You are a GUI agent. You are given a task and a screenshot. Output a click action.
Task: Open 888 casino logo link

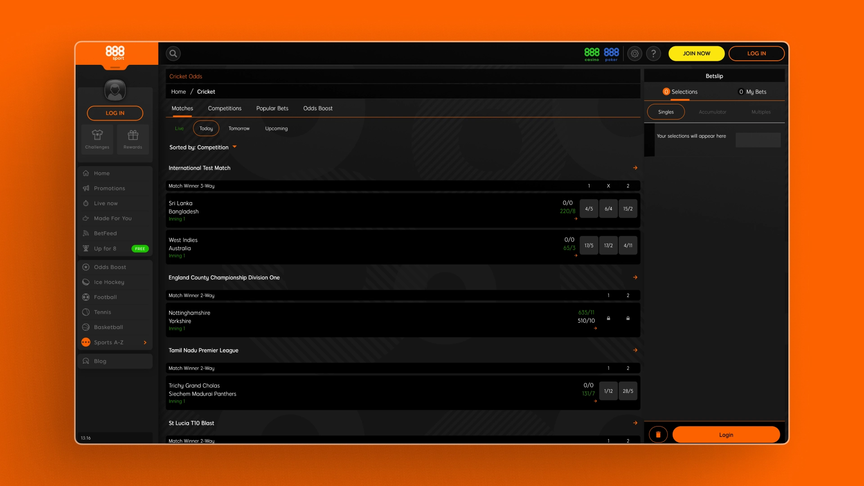point(592,54)
